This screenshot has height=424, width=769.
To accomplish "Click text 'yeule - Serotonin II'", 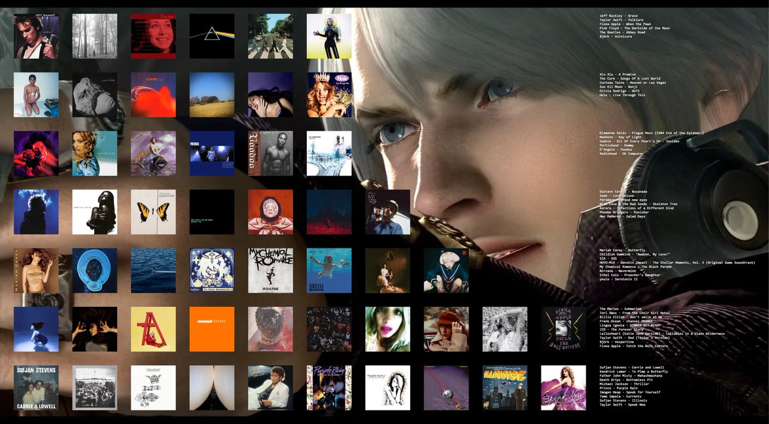I will [618, 279].
